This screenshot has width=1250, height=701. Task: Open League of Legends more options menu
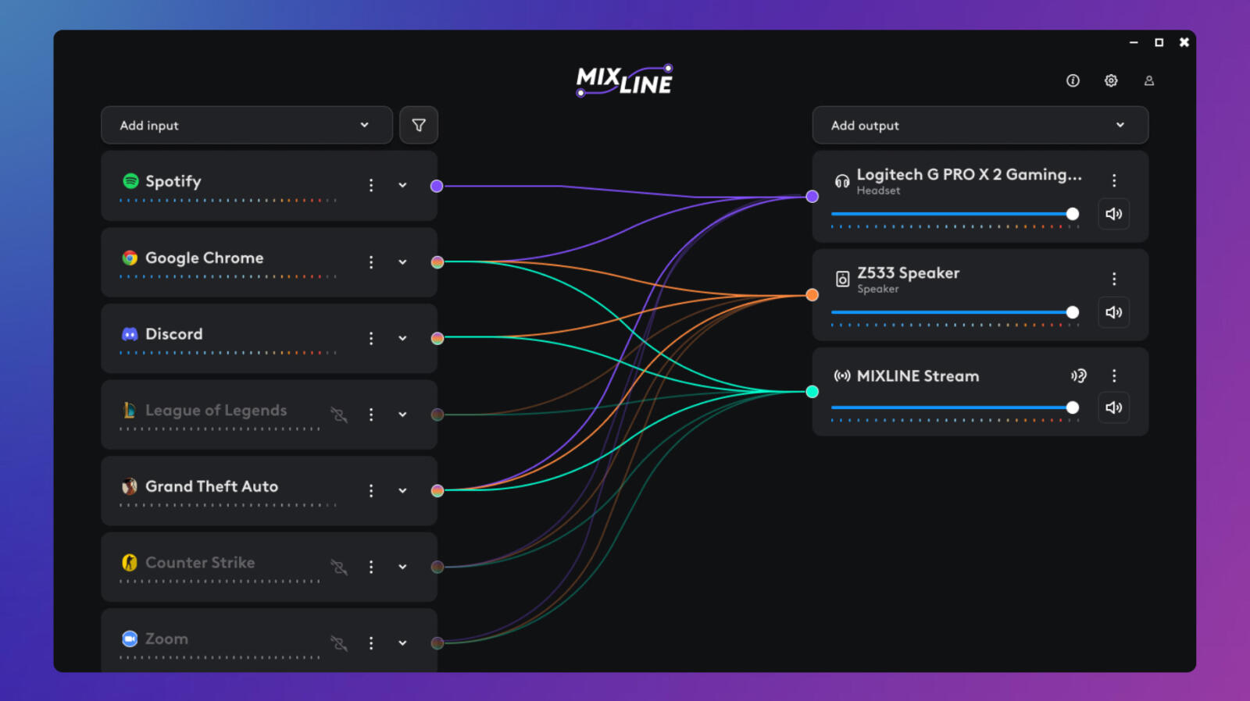[x=371, y=415]
